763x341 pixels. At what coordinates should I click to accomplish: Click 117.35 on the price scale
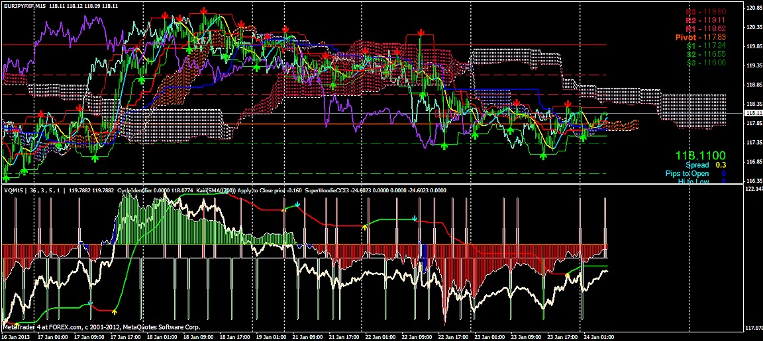pyautogui.click(x=754, y=142)
